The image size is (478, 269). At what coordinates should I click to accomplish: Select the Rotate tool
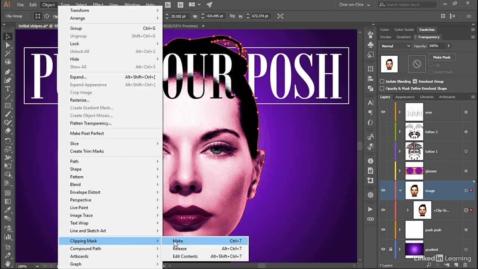[x=8, y=140]
